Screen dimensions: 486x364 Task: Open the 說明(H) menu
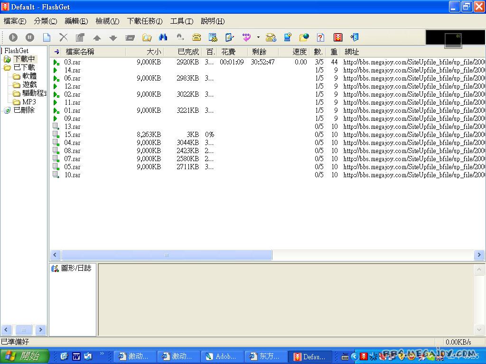[x=213, y=21]
